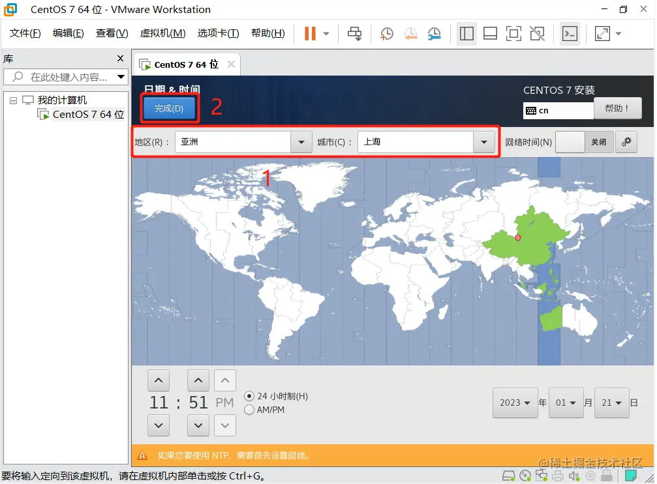Toggle the library sidebar panel
The image size is (657, 484).
pos(466,33)
